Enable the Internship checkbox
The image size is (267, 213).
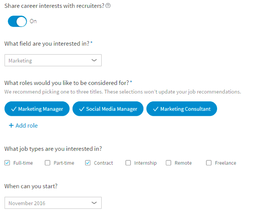[128, 163]
